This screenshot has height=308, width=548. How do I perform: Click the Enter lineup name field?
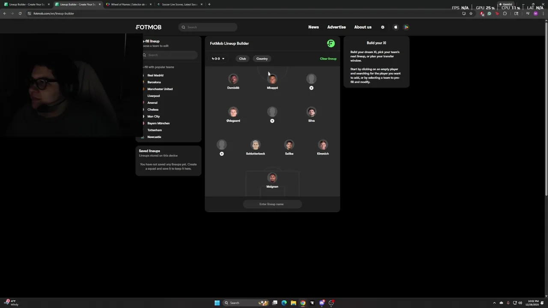point(272,204)
